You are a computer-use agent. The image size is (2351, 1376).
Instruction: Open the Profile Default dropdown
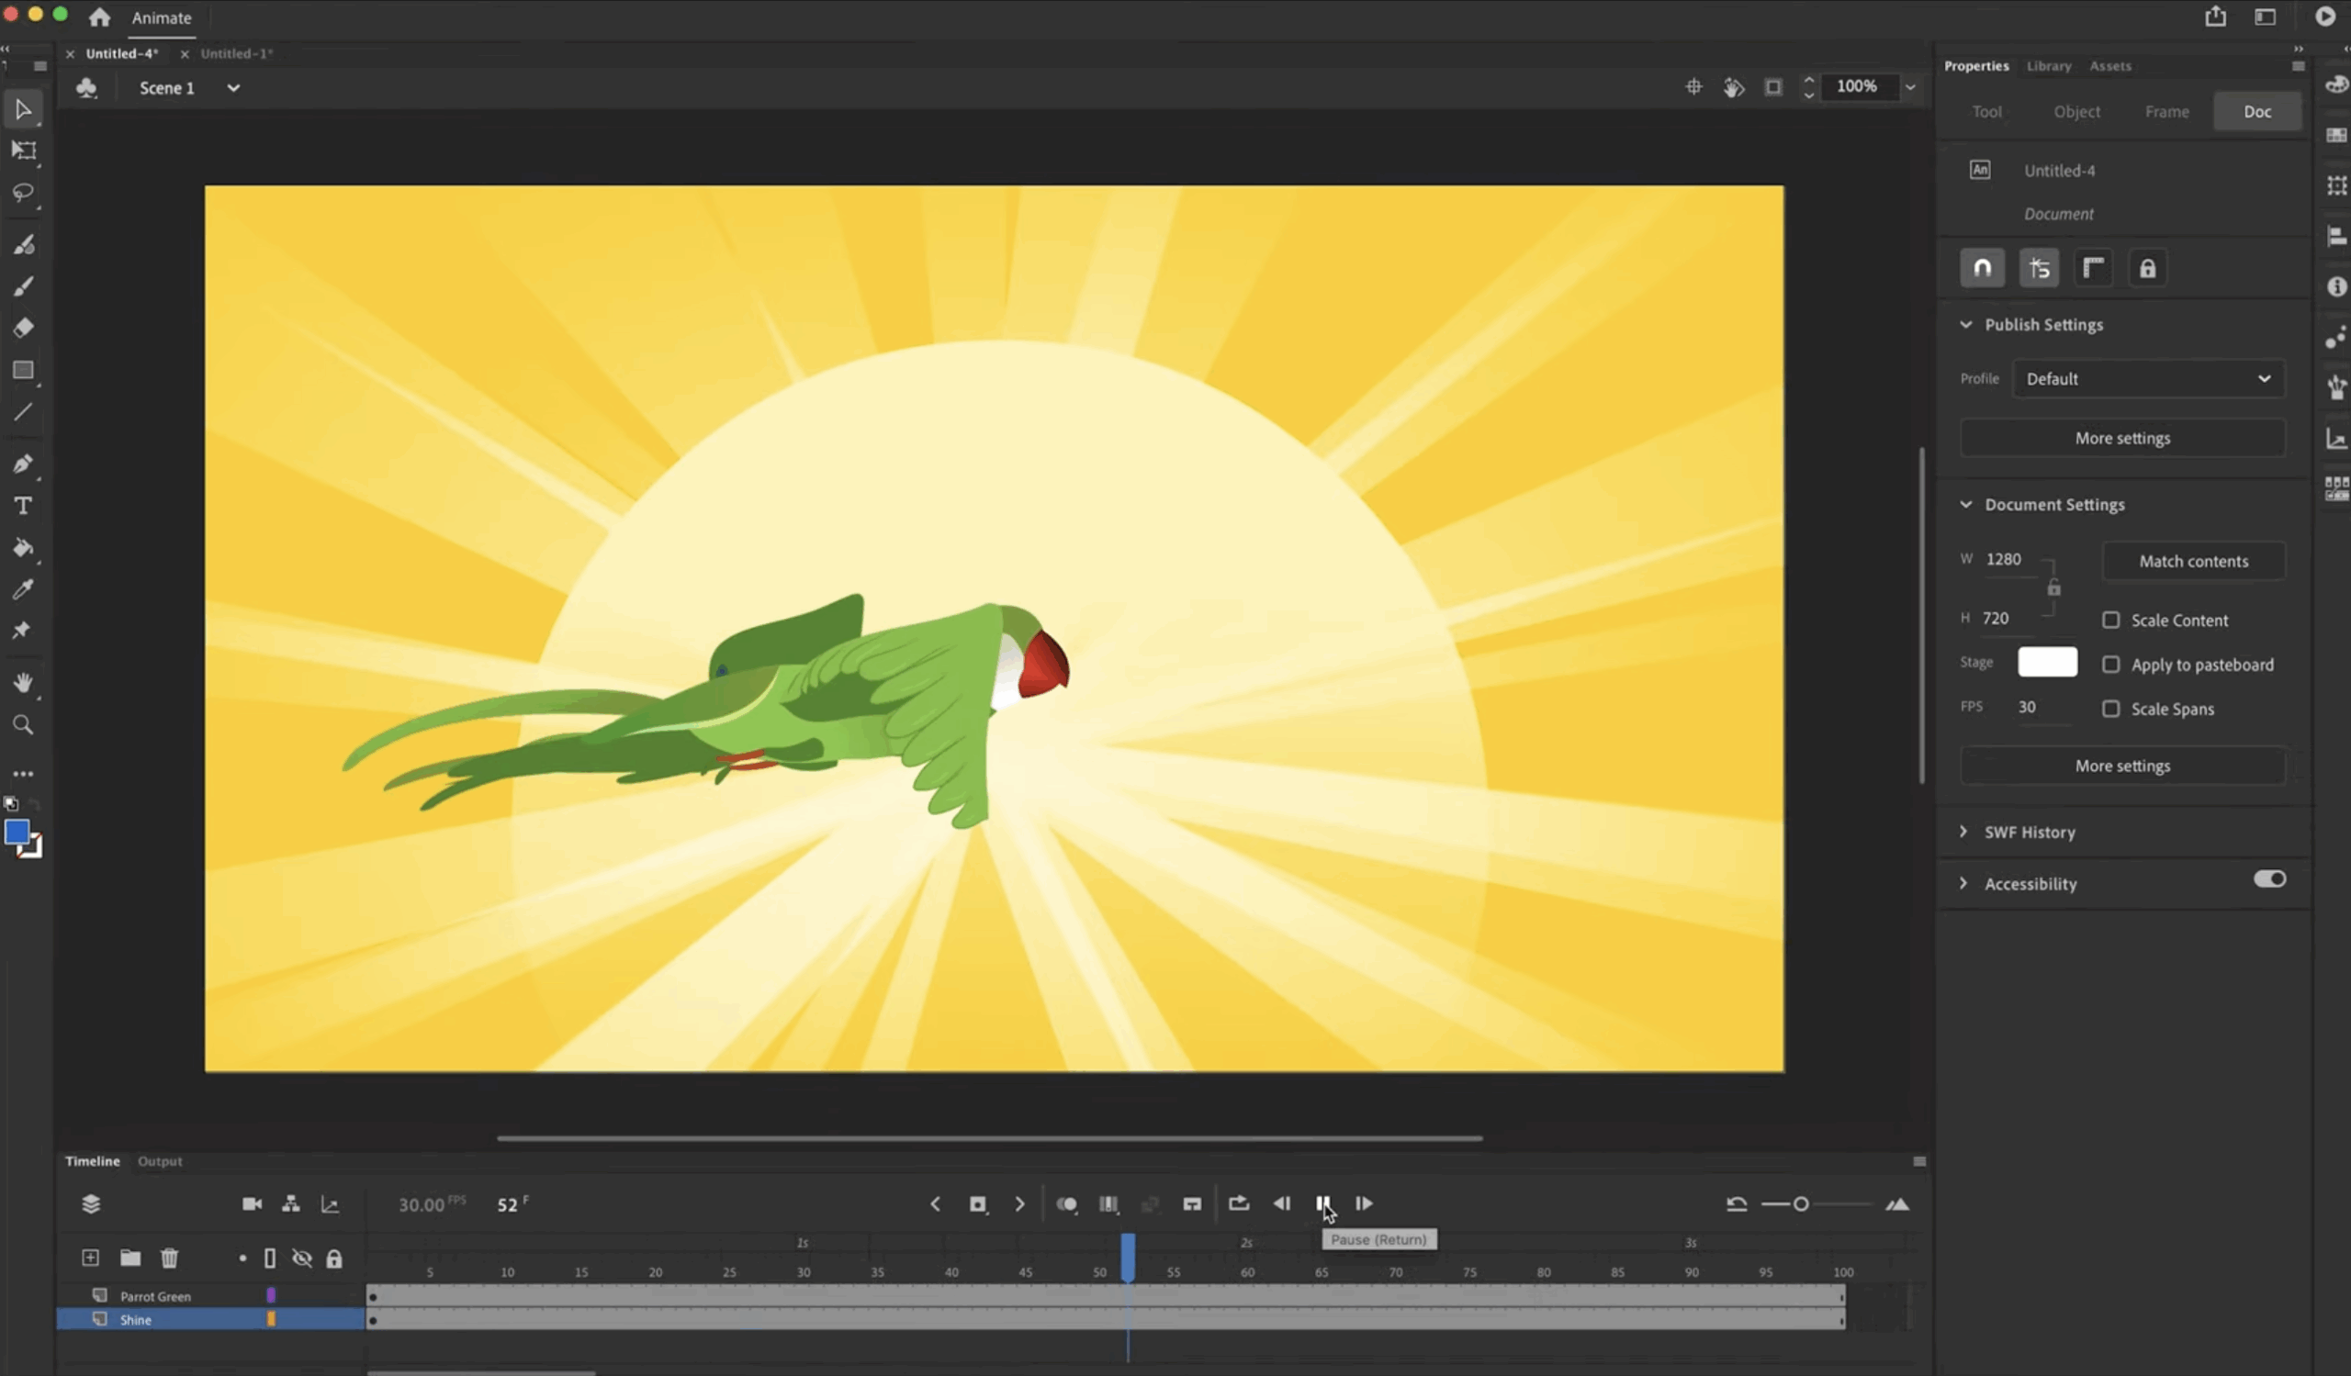tap(2148, 378)
